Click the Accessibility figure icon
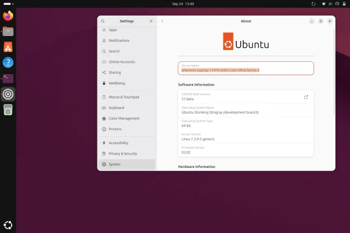Viewport: 350px width, 233px height. [104, 143]
